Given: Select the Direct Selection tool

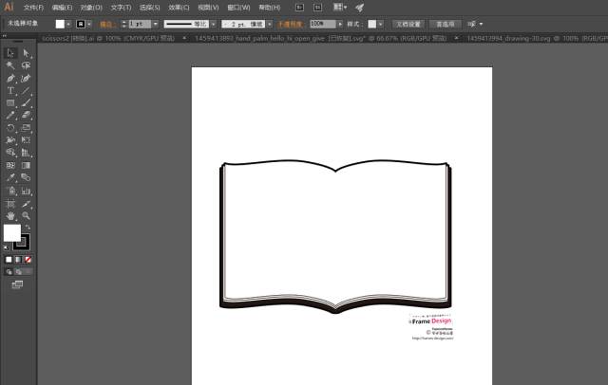Looking at the screenshot, I should click(27, 53).
